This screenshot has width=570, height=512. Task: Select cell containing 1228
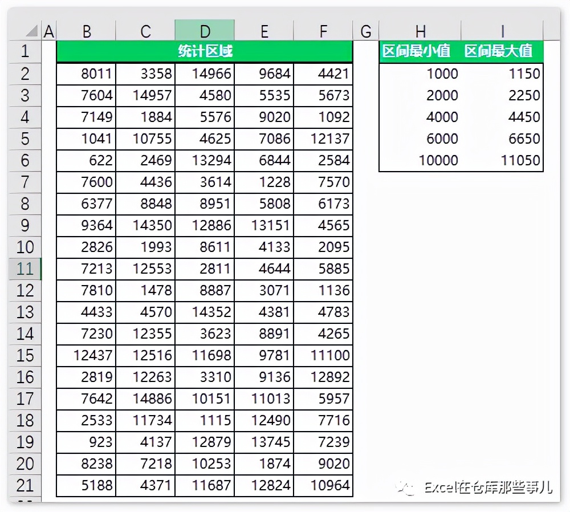[264, 182]
